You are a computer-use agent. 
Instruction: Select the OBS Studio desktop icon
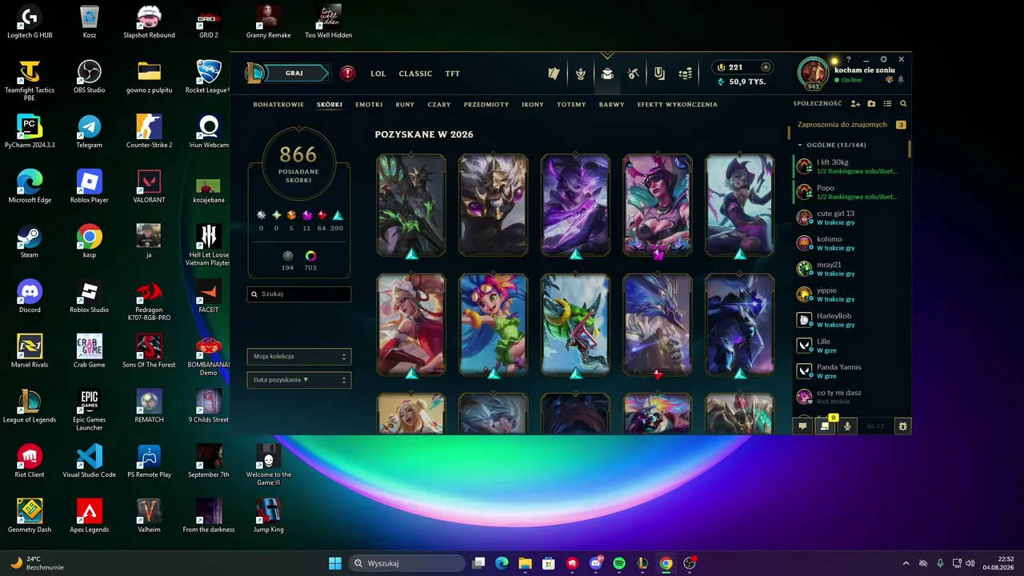click(x=89, y=77)
